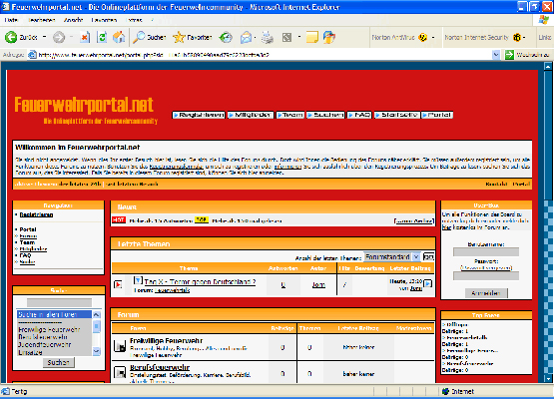Click the Startseite header button
The image size is (554, 399).
(x=396, y=115)
